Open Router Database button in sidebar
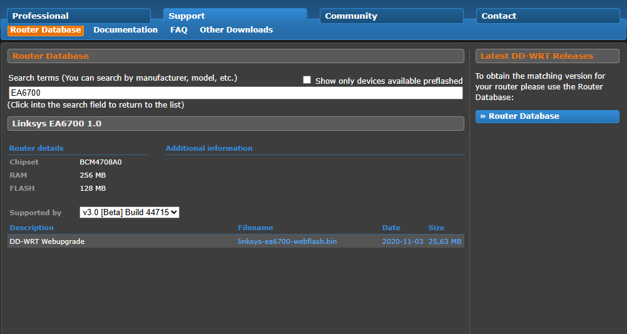 [x=547, y=116]
